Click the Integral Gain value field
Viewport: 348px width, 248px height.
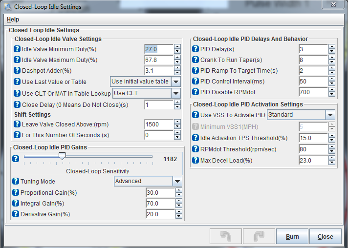(160, 203)
